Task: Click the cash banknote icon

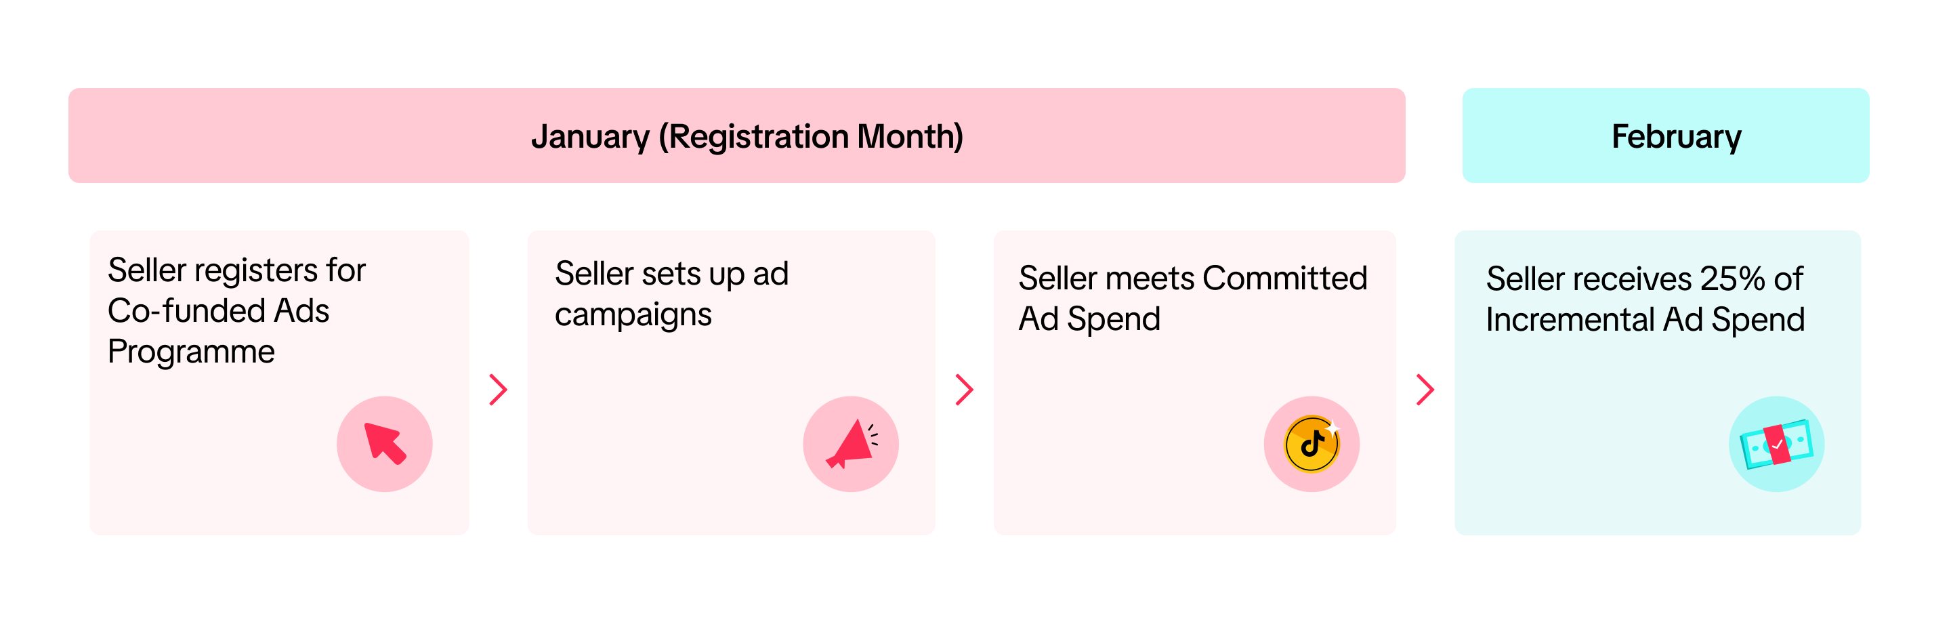Action: tap(1776, 445)
